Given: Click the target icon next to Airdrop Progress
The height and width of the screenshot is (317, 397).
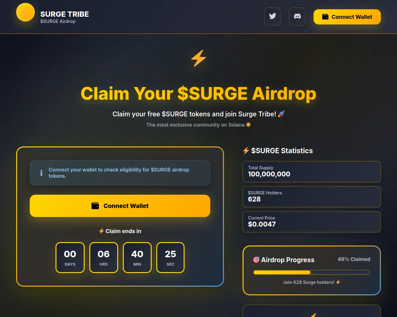Looking at the screenshot, I should click(256, 260).
